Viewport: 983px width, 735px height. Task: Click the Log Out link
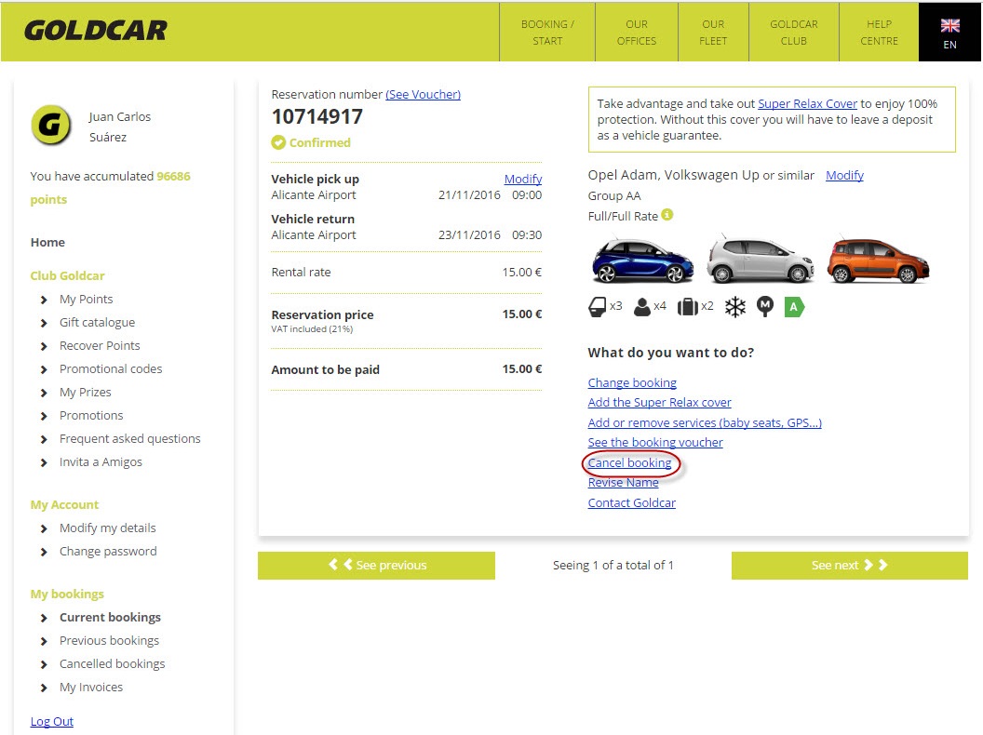(x=52, y=721)
